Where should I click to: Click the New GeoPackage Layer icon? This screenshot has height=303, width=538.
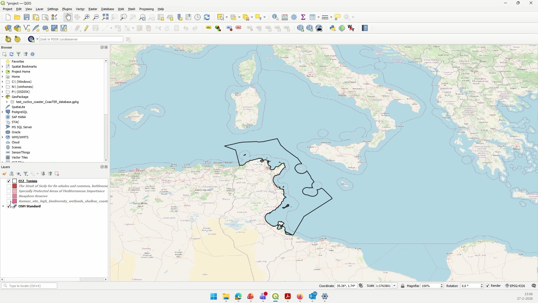coord(17,28)
